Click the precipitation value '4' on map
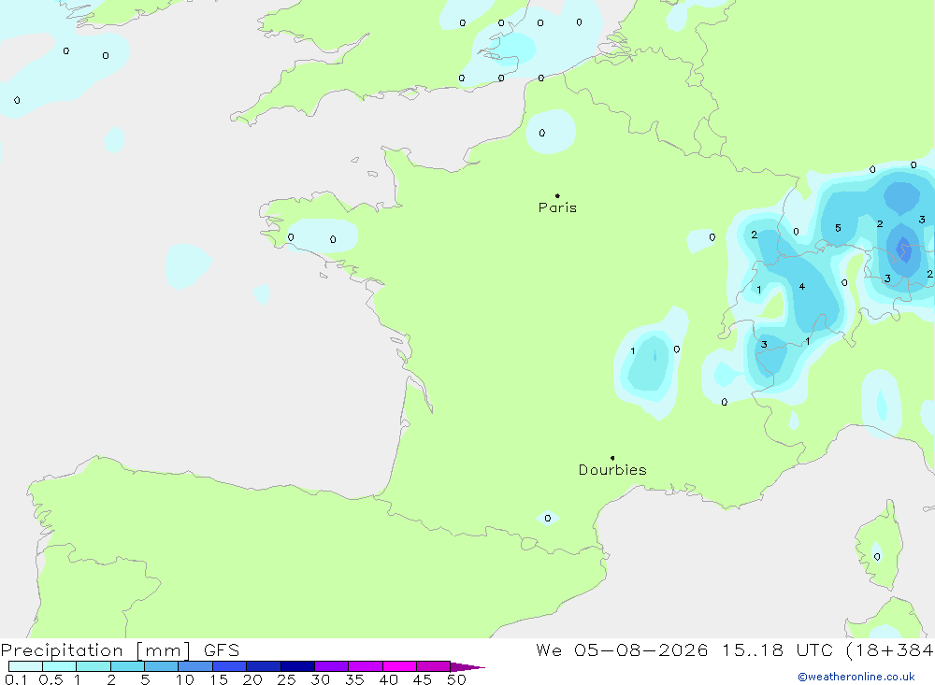This screenshot has height=685, width=935. click(802, 286)
